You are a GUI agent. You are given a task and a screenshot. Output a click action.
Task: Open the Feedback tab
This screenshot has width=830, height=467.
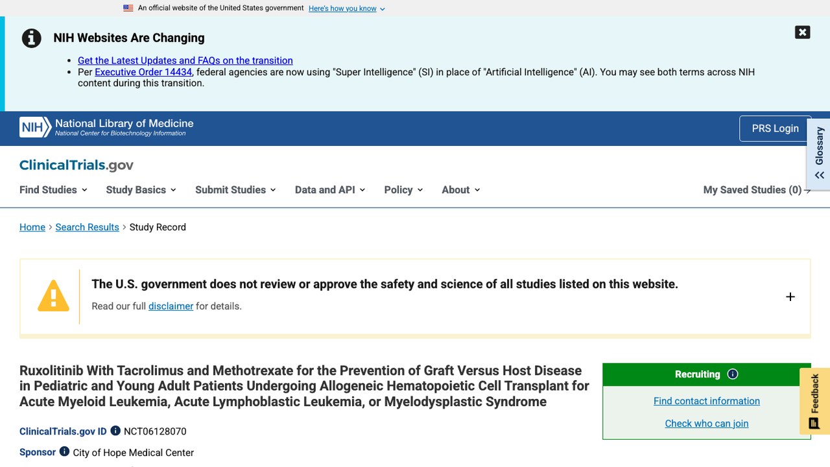click(814, 401)
